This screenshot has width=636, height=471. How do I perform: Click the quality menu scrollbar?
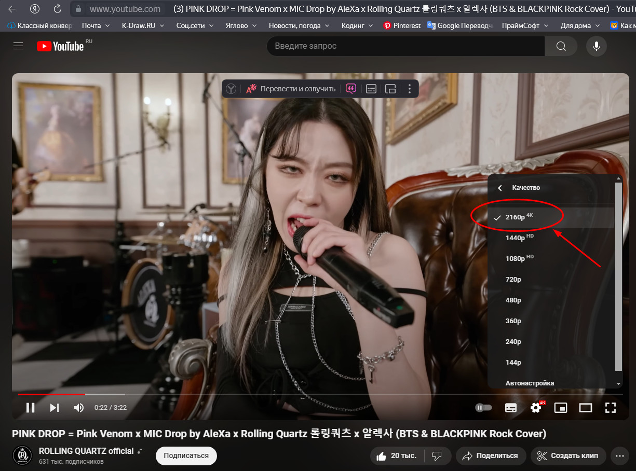tap(618, 276)
